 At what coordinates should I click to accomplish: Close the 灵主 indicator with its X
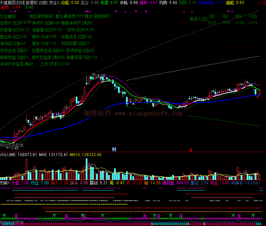pos(58,3)
